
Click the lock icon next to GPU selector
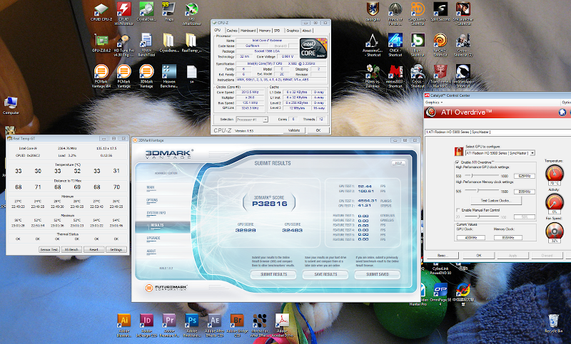pos(459,151)
